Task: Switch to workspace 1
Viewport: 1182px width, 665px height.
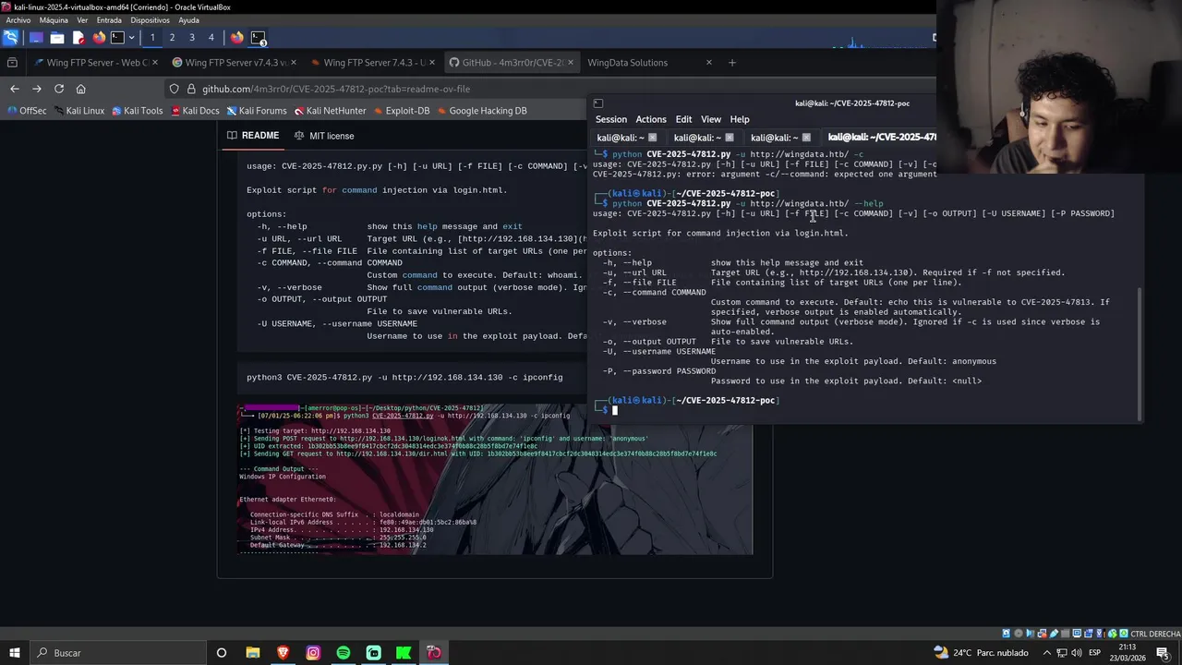Action: [x=152, y=38]
